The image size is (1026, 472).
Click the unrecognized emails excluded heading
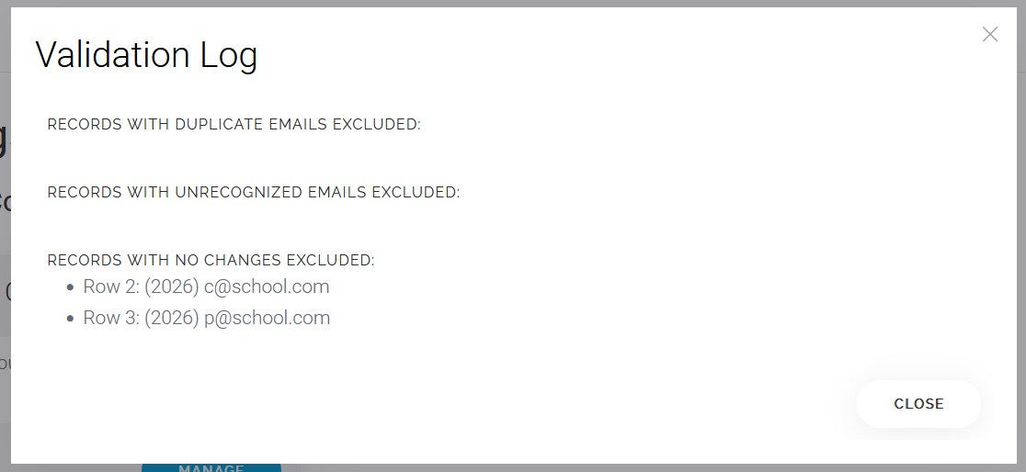point(254,192)
